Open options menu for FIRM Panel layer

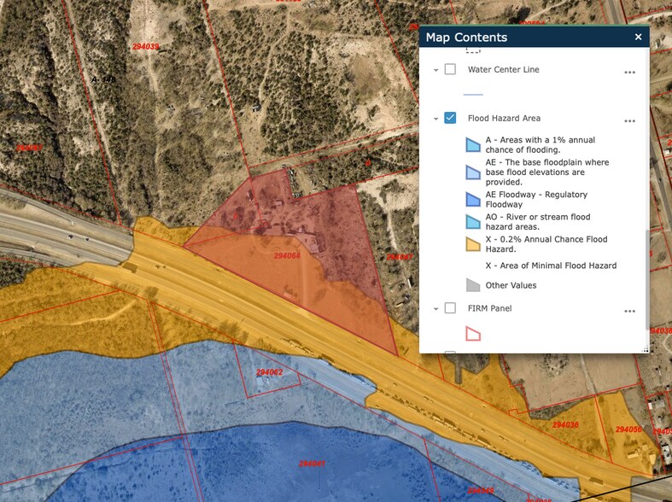click(629, 312)
